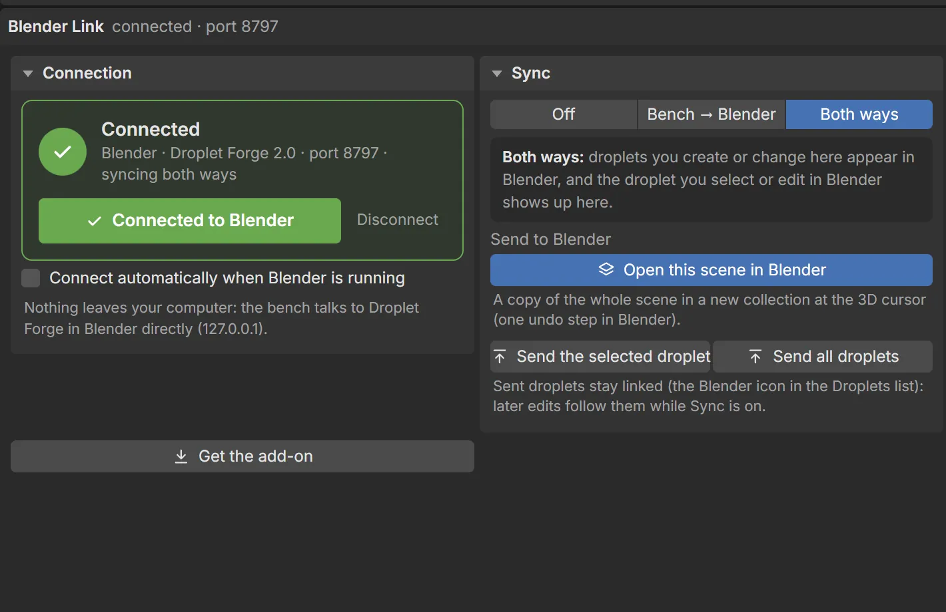Click the 'Blender · Droplet Forge 2.0' connection details
The height and width of the screenshot is (612, 946).
244,164
